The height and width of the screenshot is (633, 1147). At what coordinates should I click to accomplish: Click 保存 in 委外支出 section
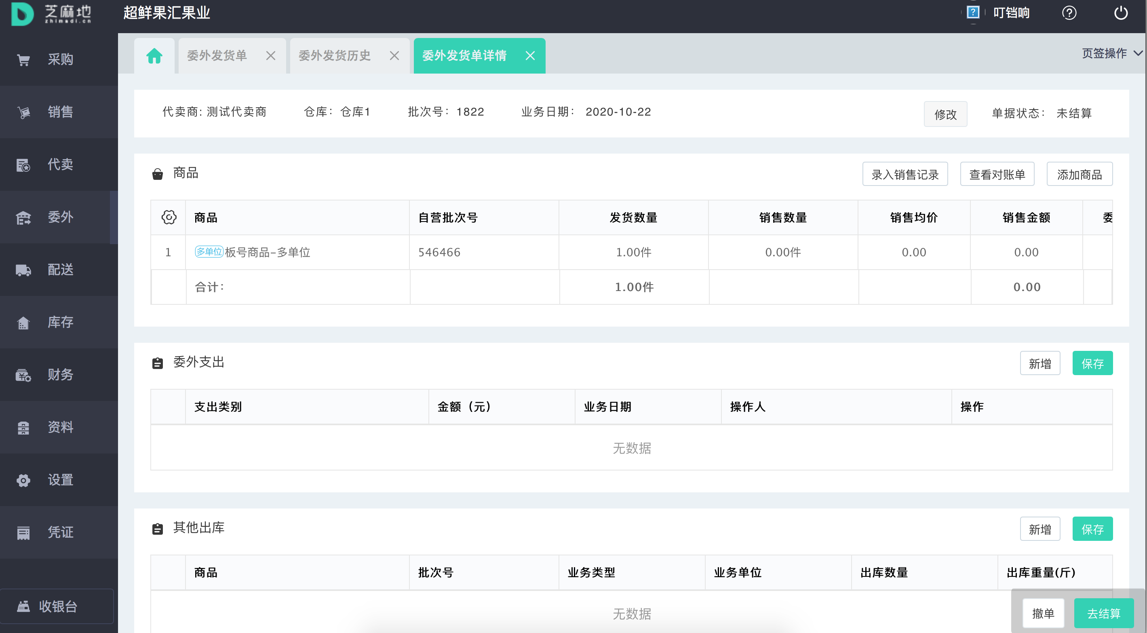pyautogui.click(x=1092, y=363)
